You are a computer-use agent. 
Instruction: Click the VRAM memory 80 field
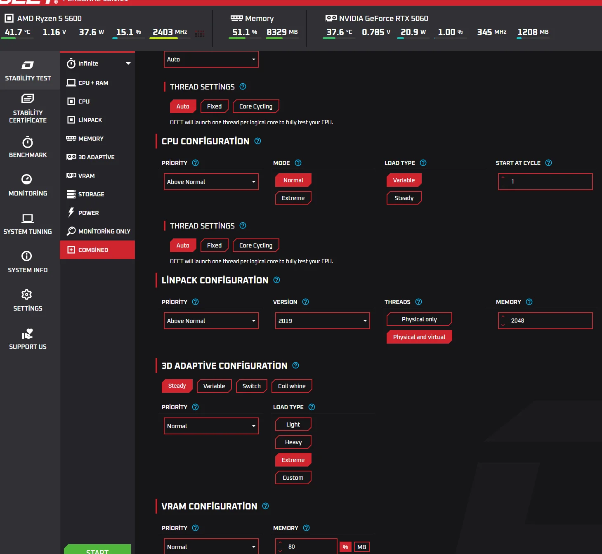tap(307, 547)
